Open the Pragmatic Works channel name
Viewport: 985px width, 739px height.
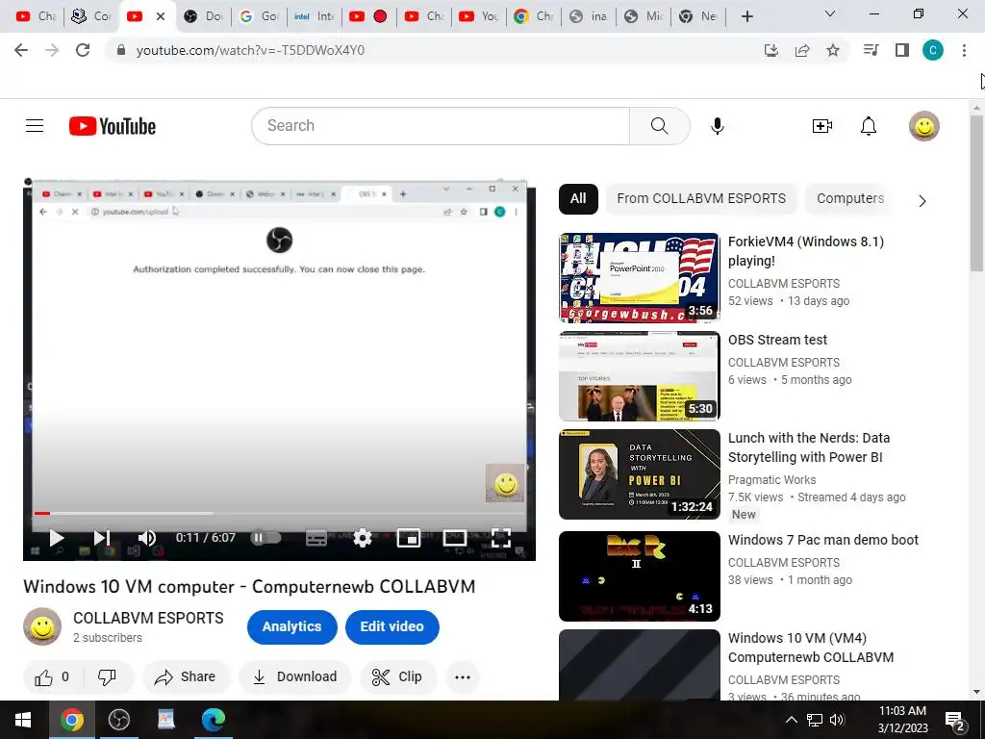[771, 480]
